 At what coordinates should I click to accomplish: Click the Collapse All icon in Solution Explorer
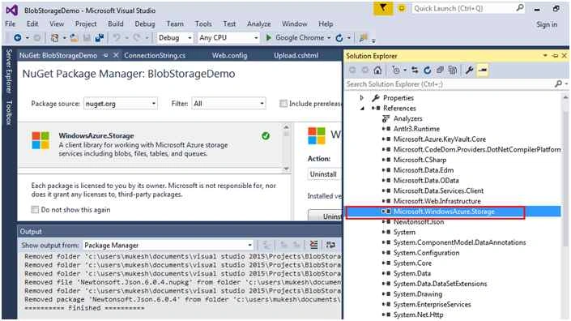(440, 71)
